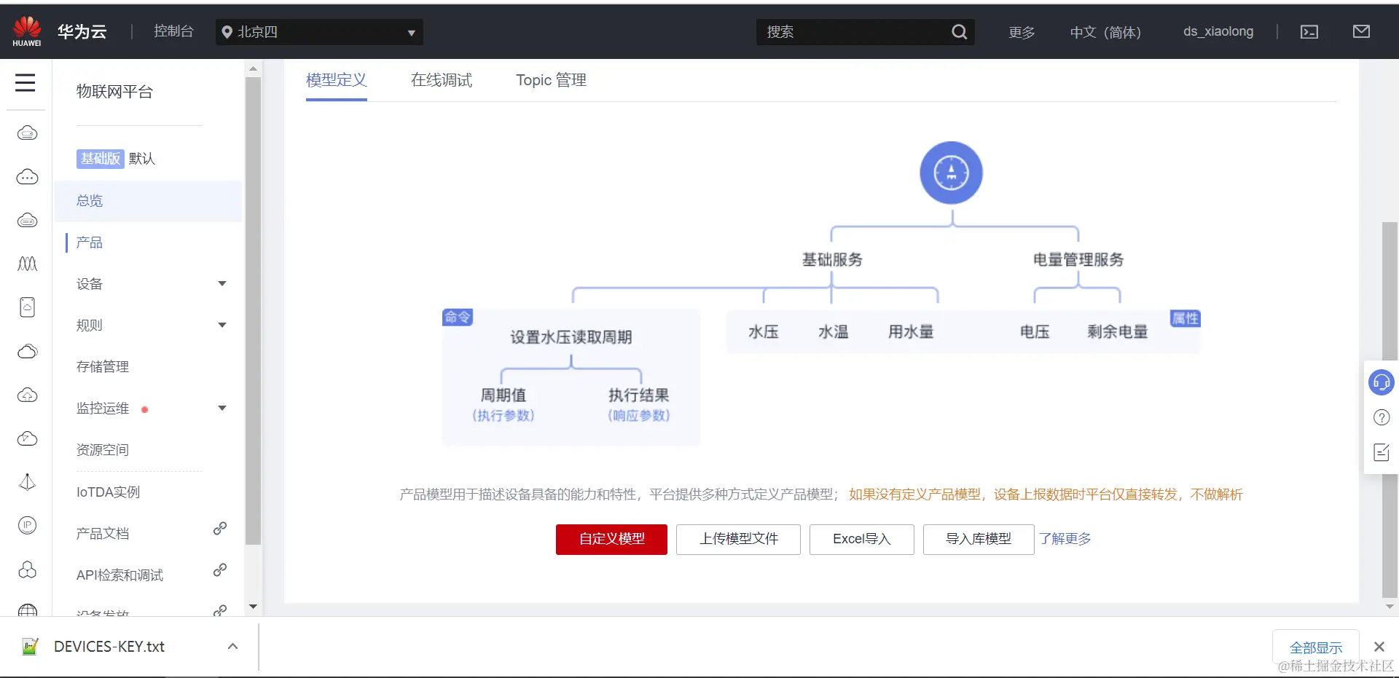Click the page vertical scrollbar thumb
Screen dimensions: 1399x678
tap(1390, 409)
